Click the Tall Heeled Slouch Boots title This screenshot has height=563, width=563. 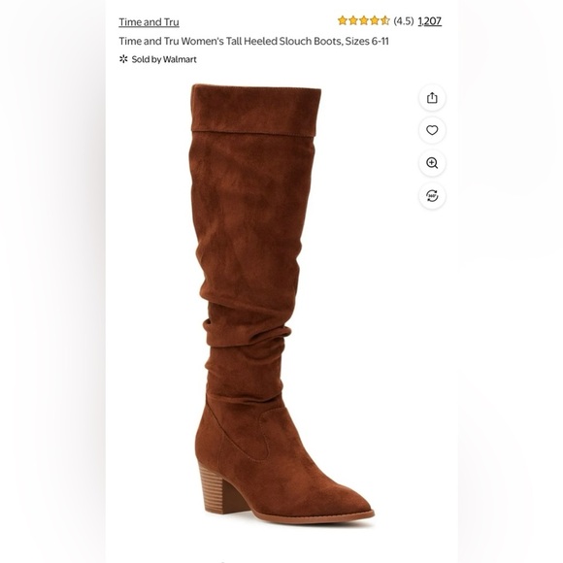click(x=254, y=42)
